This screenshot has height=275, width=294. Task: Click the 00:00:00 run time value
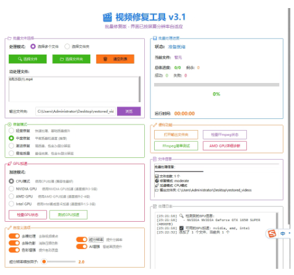click(184, 113)
